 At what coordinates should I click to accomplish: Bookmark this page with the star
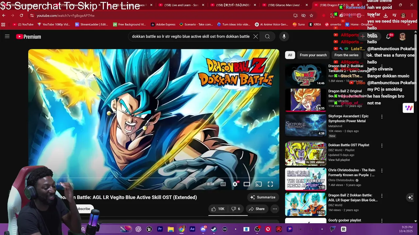[x=311, y=15]
